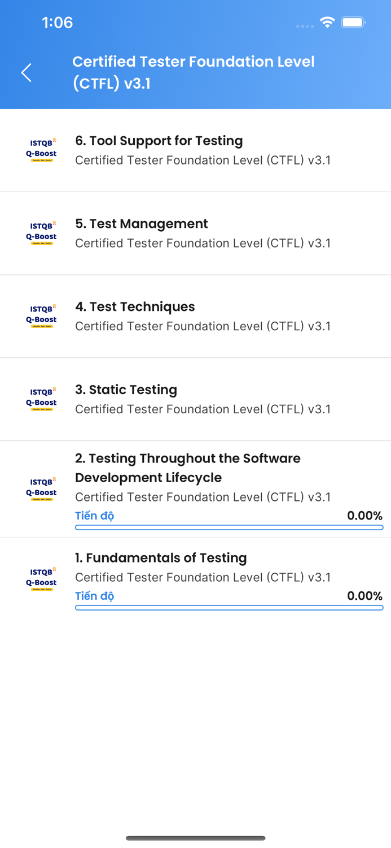
Task: Select the ISTQB logo next to Test Techniques
Action: pos(41,315)
